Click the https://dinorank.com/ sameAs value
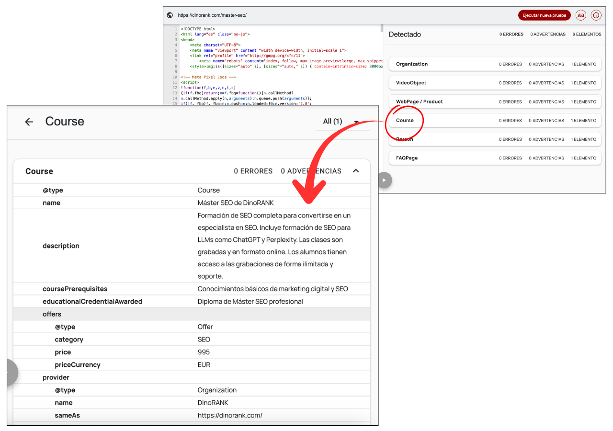This screenshot has height=431, width=613. coord(230,415)
